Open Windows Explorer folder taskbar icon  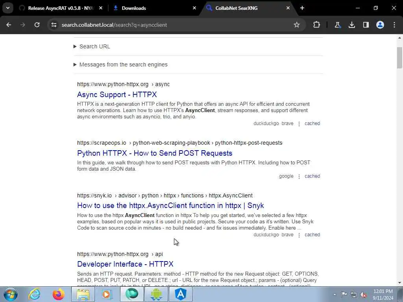[83, 294]
